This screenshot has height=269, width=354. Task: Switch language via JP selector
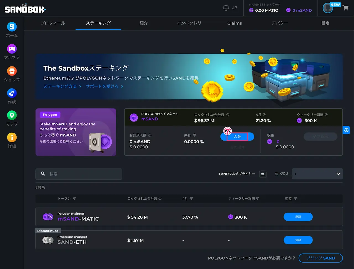tap(235, 8)
